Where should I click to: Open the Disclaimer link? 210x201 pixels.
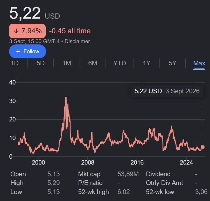(x=77, y=41)
